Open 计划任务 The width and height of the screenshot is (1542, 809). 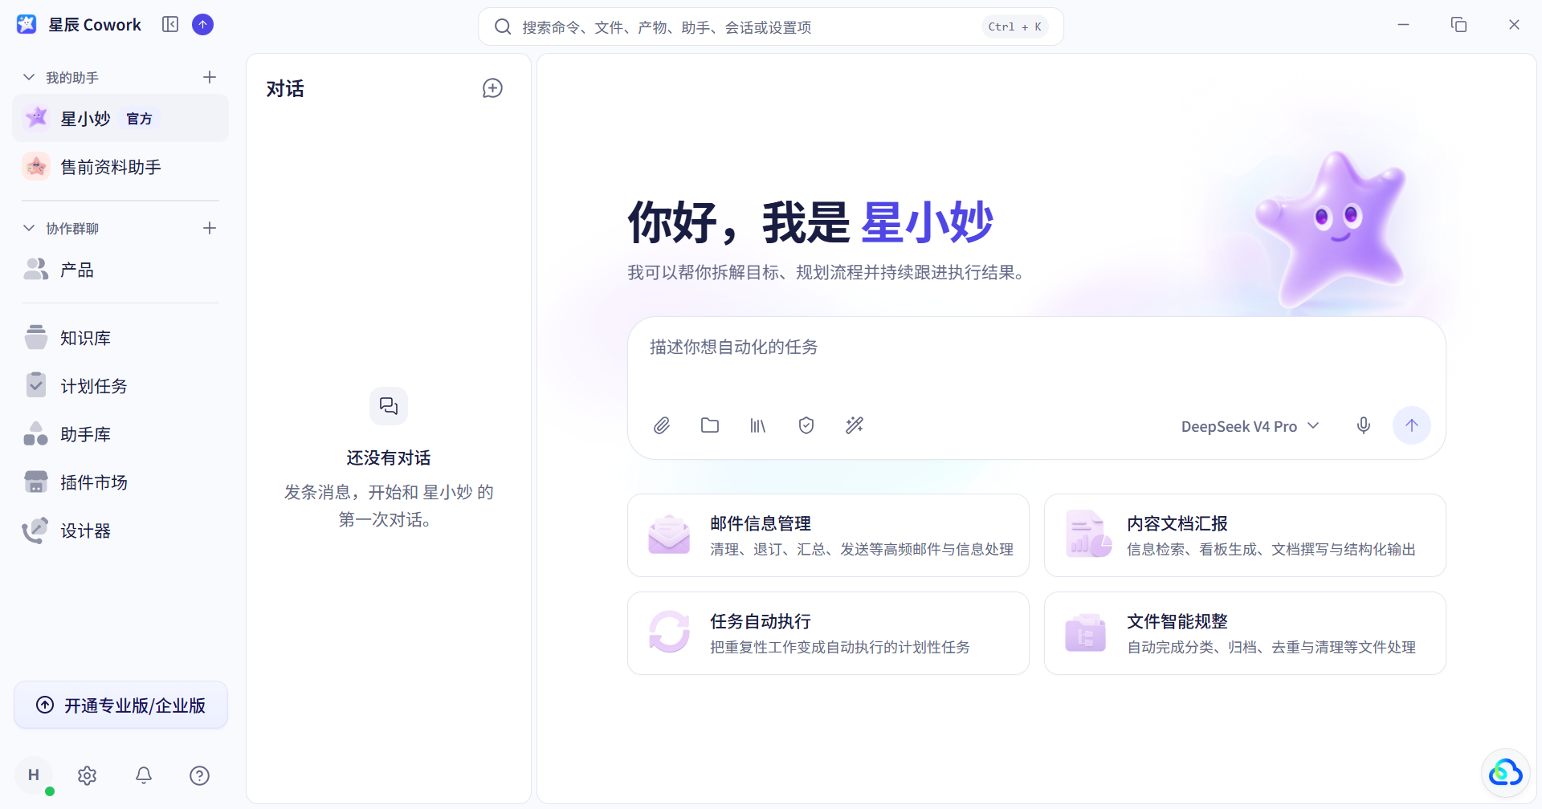click(120, 386)
